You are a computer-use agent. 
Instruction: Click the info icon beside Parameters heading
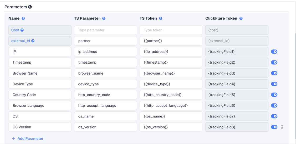click(x=30, y=7)
